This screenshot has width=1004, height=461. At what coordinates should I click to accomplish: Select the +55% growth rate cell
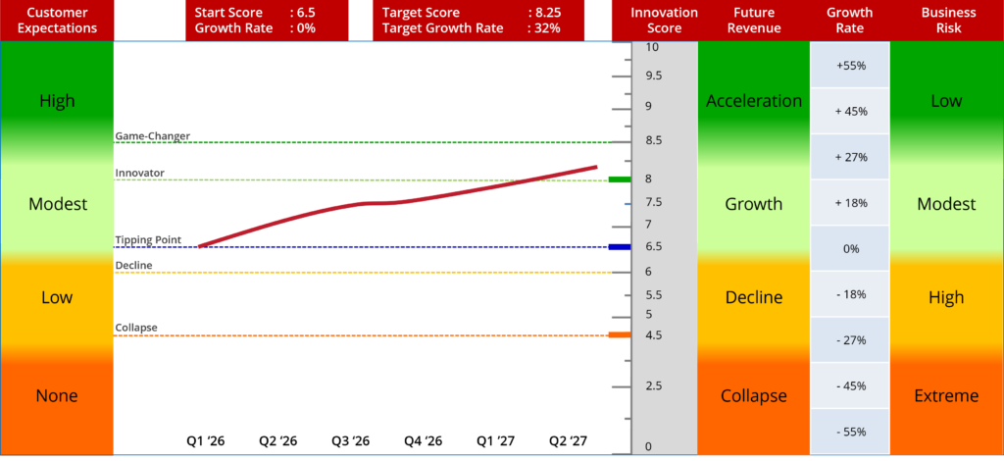pos(850,65)
